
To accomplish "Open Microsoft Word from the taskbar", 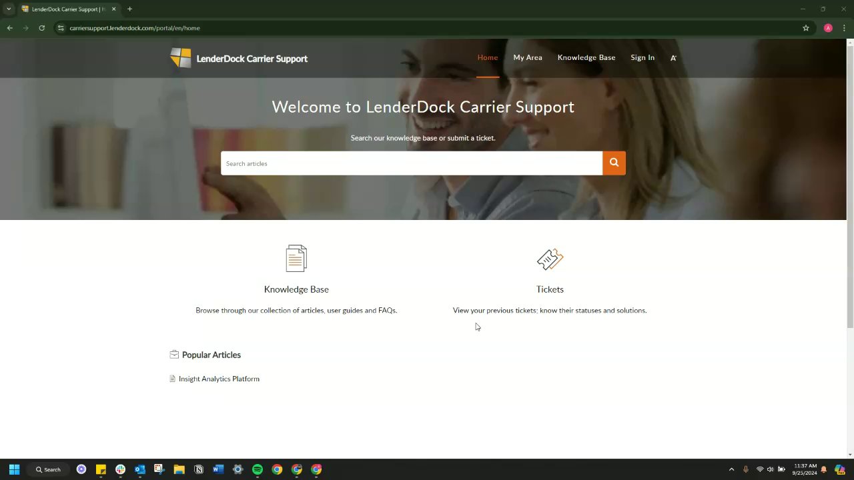I will (218, 469).
